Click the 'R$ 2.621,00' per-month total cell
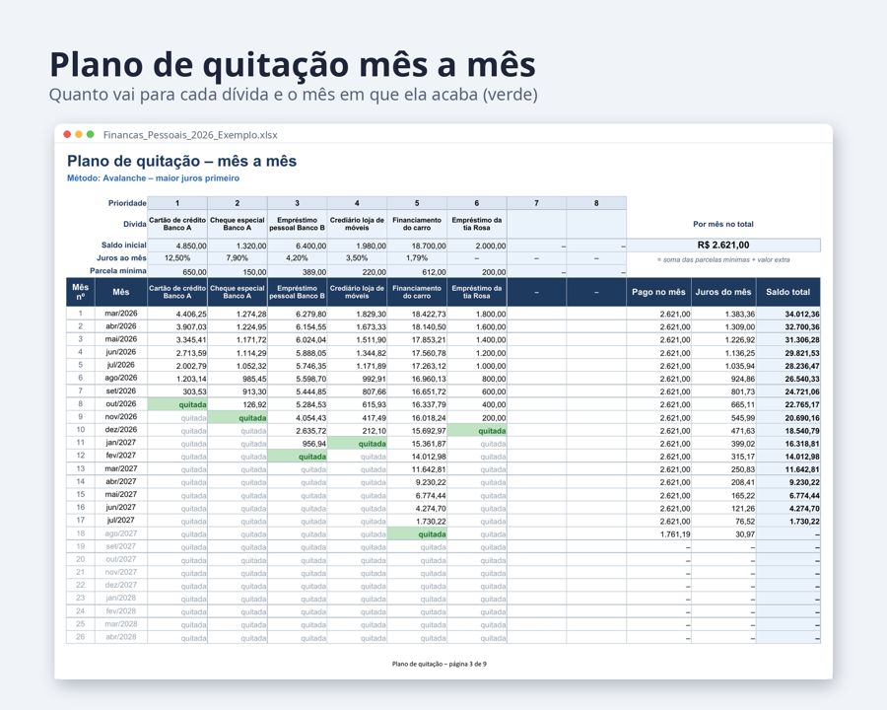 click(x=723, y=246)
